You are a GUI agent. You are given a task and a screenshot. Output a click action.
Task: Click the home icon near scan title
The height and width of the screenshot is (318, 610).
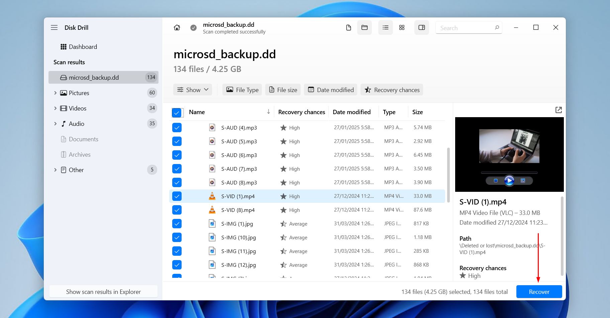177,27
